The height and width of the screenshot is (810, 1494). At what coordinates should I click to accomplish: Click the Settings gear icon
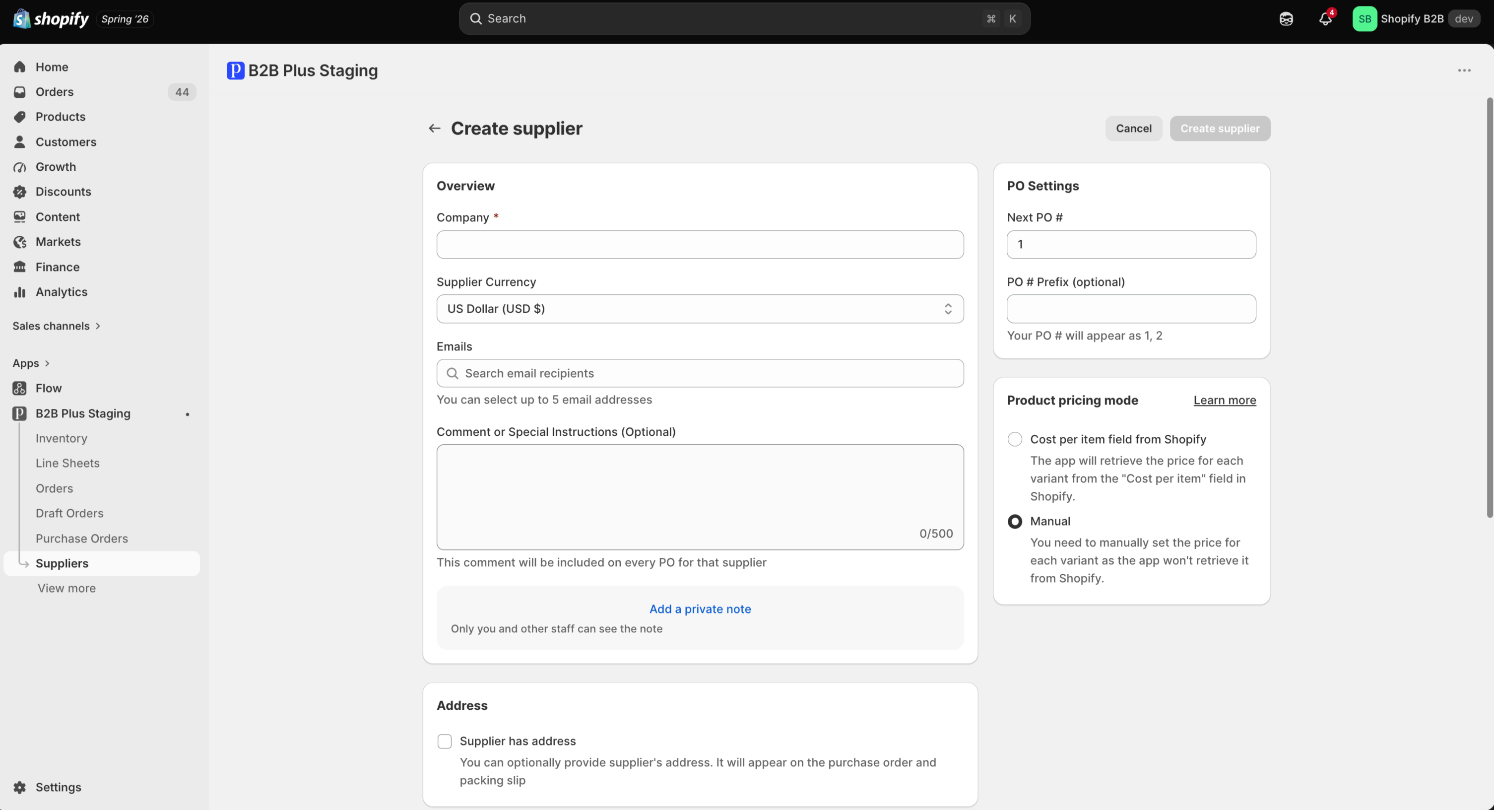20,787
